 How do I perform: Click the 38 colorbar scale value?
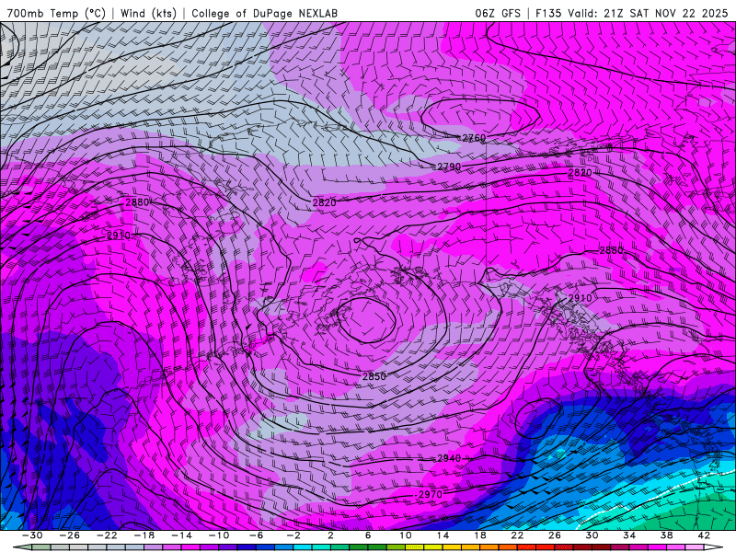point(666,535)
